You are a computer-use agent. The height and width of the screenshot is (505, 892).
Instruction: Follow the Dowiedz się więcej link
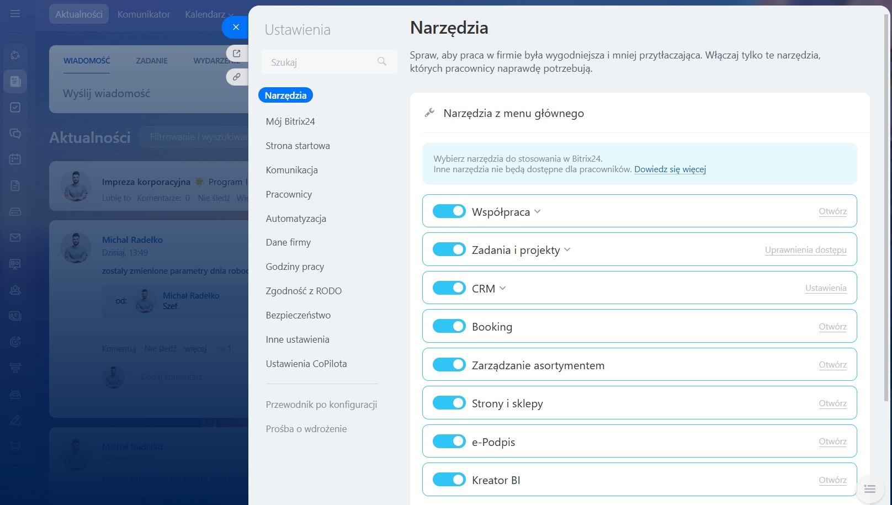[670, 169]
